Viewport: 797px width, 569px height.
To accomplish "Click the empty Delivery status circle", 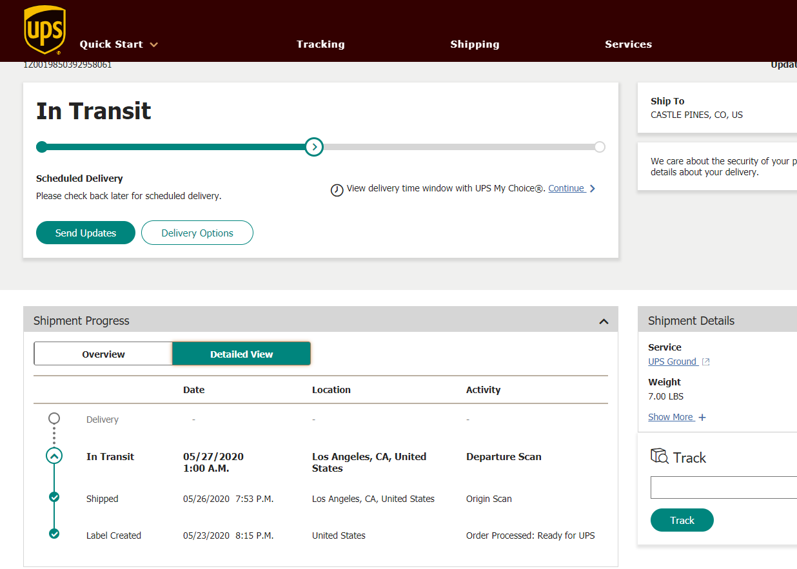I will pyautogui.click(x=54, y=418).
